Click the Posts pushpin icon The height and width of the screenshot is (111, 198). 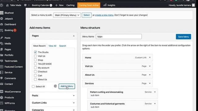[2, 38]
